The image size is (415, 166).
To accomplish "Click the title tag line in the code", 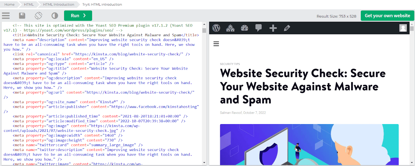I will pos(106,35).
